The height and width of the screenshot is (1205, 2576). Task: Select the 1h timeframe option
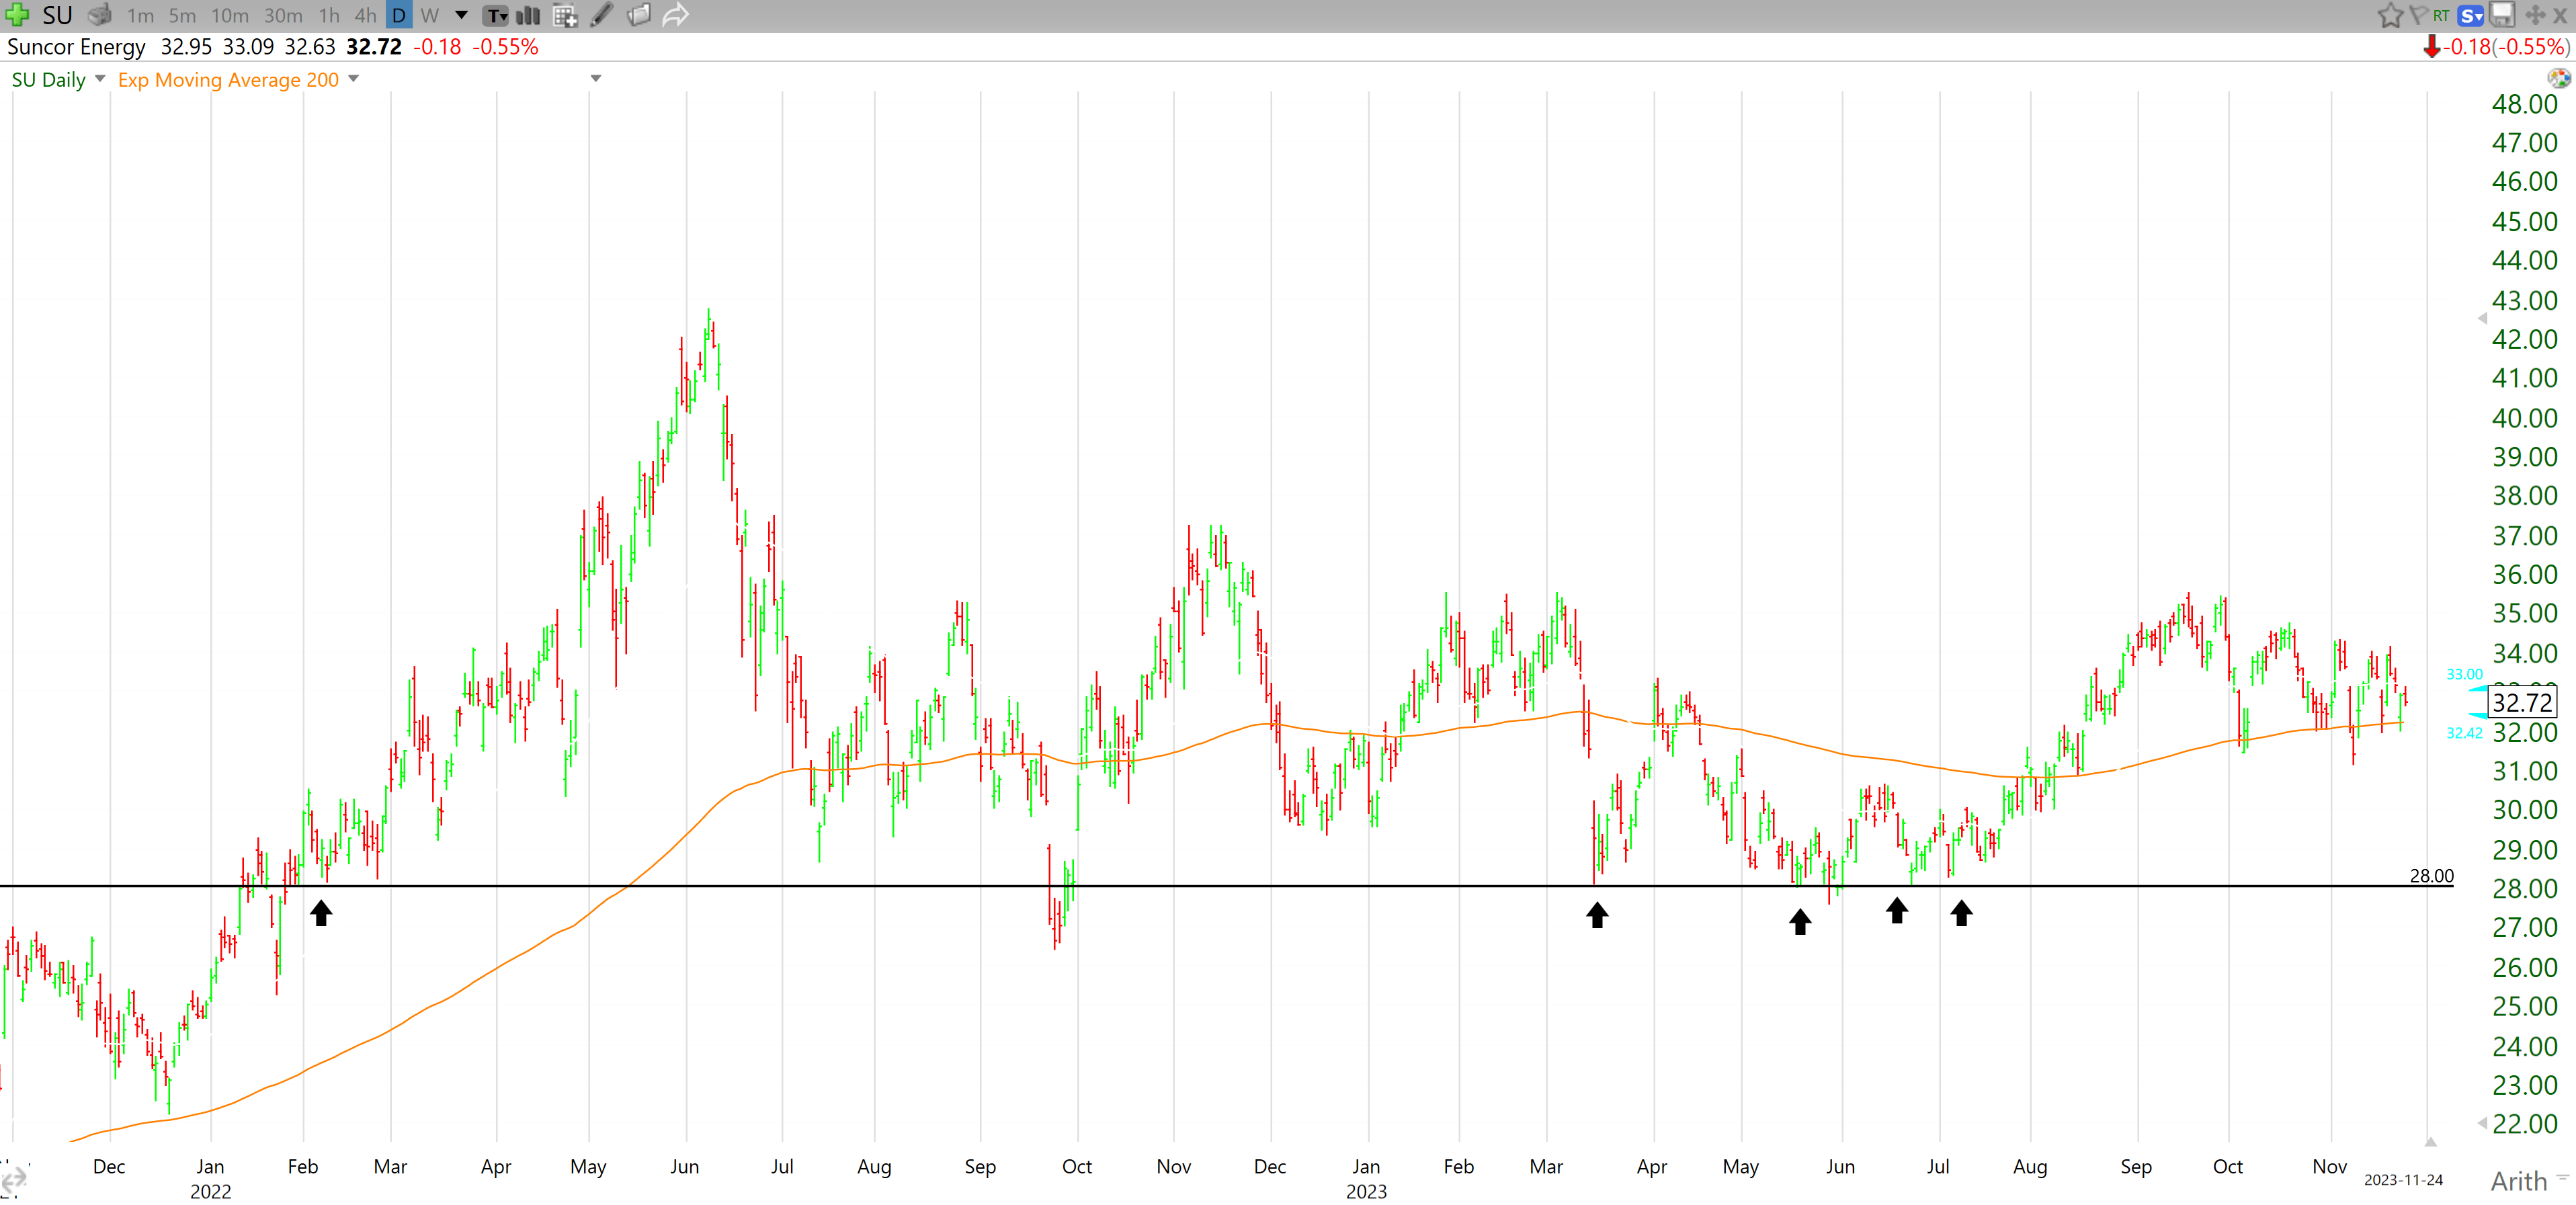(x=329, y=15)
